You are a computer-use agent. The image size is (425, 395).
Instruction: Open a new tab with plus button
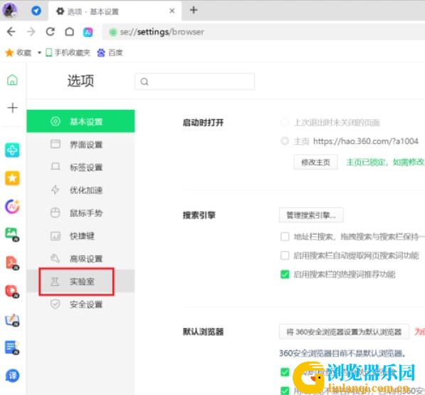[194, 10]
